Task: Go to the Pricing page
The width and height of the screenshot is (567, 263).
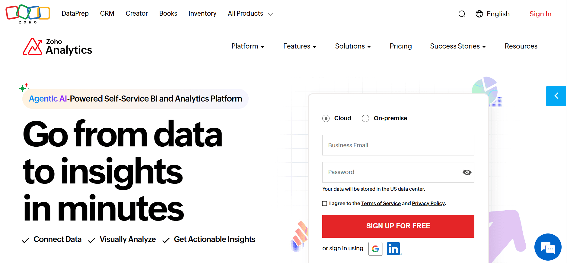Action: (401, 46)
